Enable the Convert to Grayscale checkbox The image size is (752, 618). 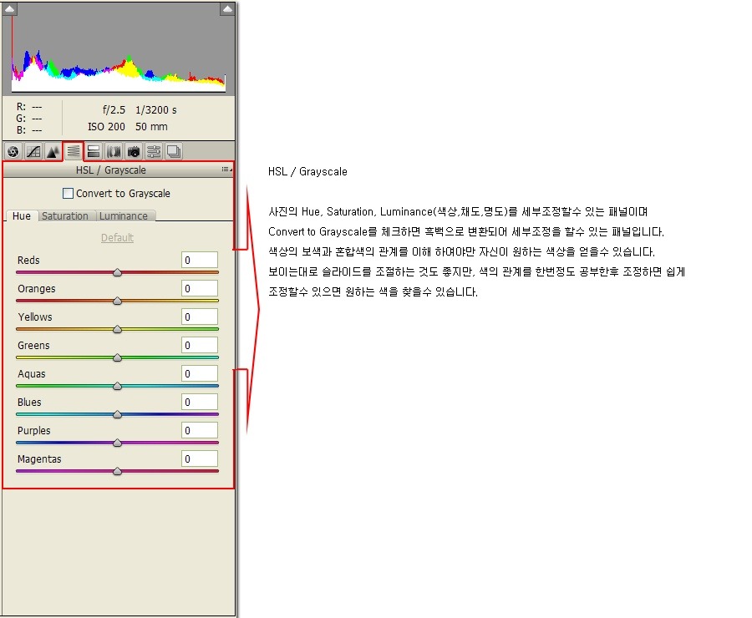point(69,193)
